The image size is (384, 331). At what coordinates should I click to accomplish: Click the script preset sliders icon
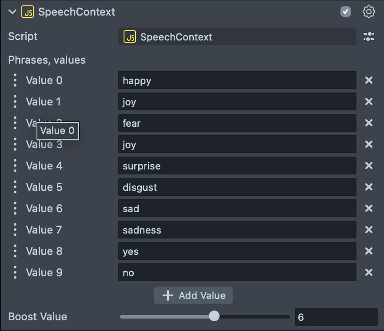369,37
